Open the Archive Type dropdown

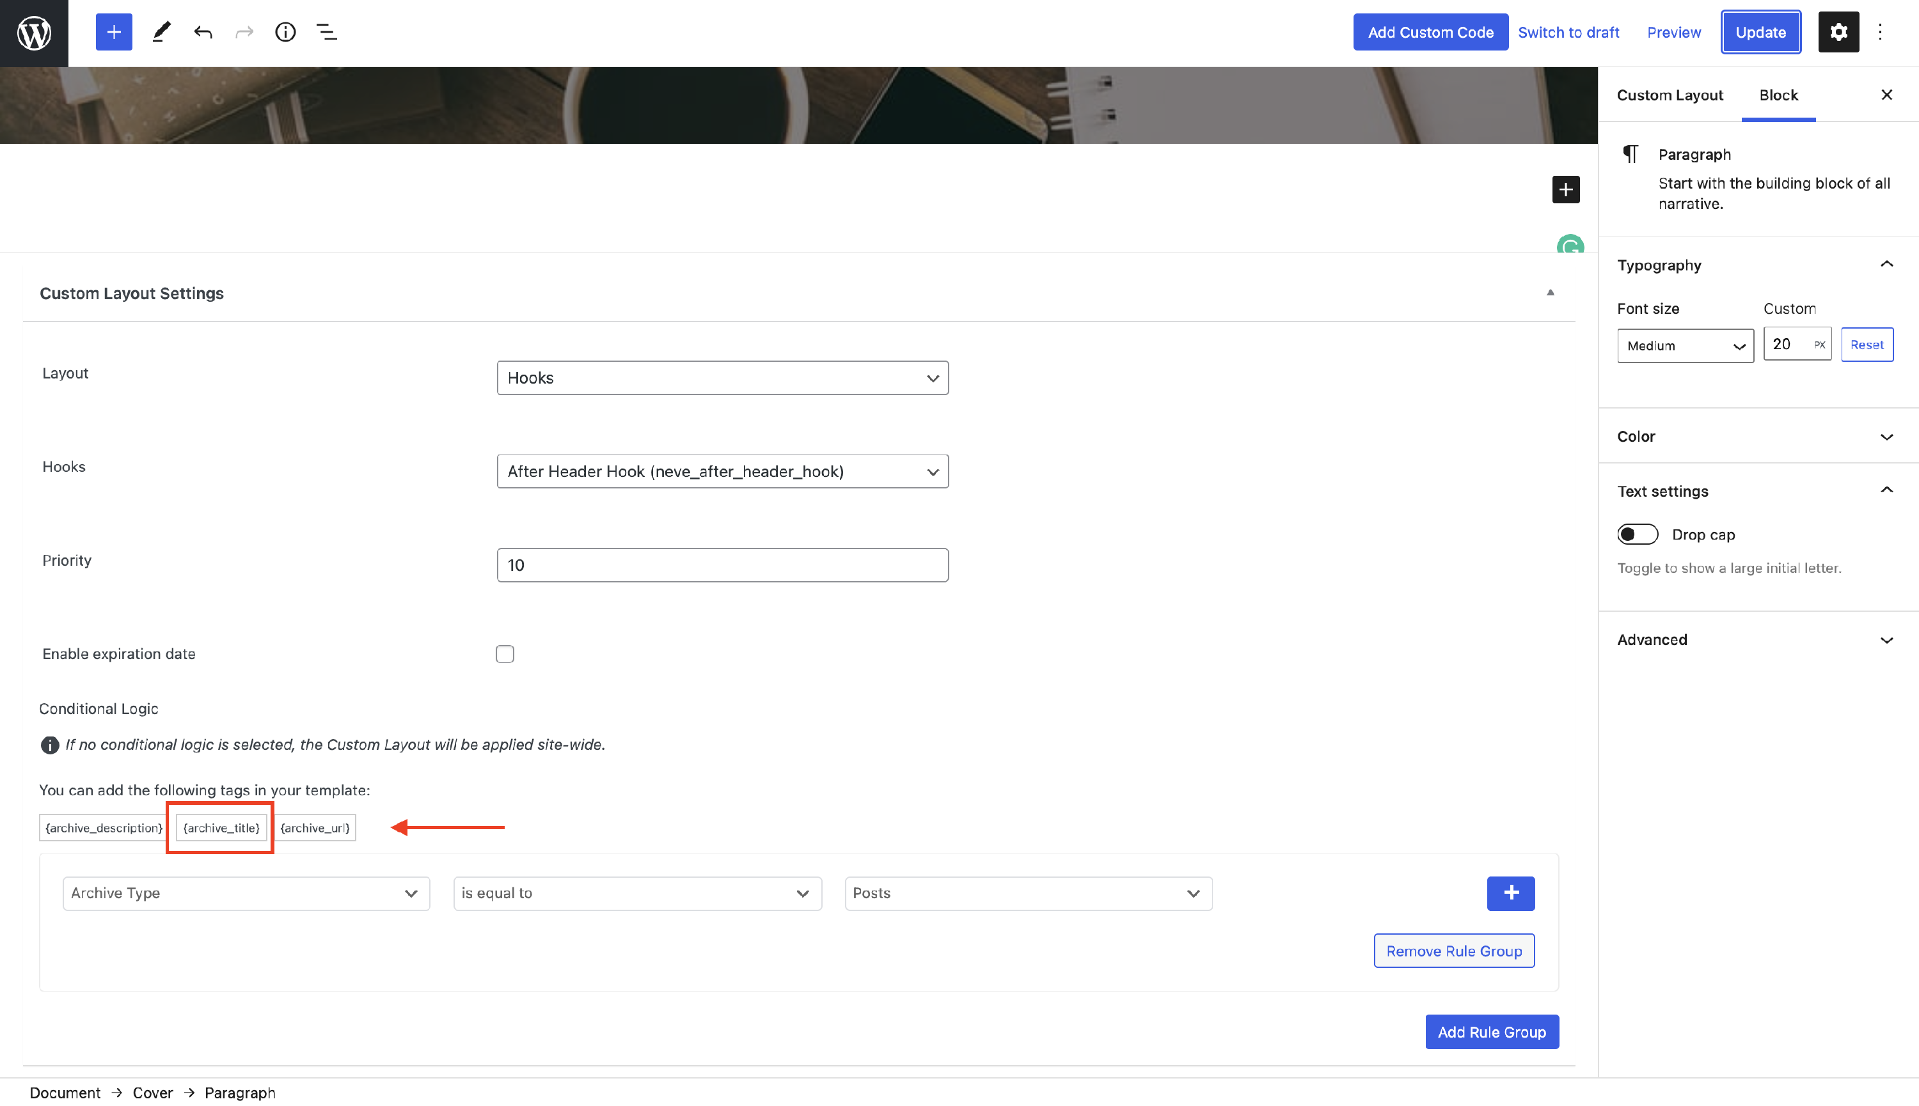[245, 893]
